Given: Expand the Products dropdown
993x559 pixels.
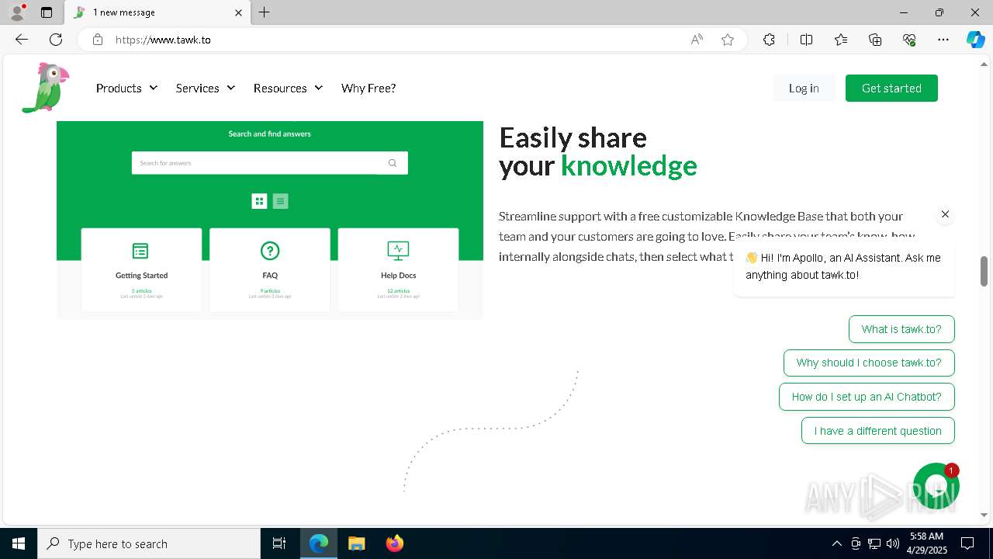Looking at the screenshot, I should click(x=126, y=88).
